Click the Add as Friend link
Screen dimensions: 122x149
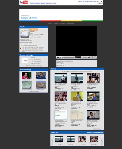coord(37,63)
